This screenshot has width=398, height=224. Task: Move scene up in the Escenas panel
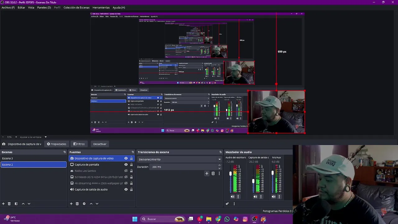(23, 204)
